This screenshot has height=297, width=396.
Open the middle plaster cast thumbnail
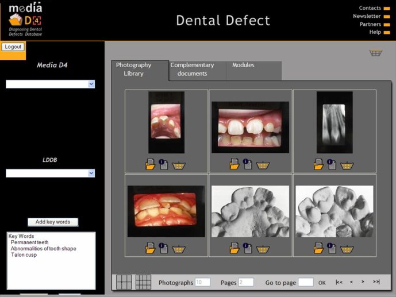click(x=250, y=211)
